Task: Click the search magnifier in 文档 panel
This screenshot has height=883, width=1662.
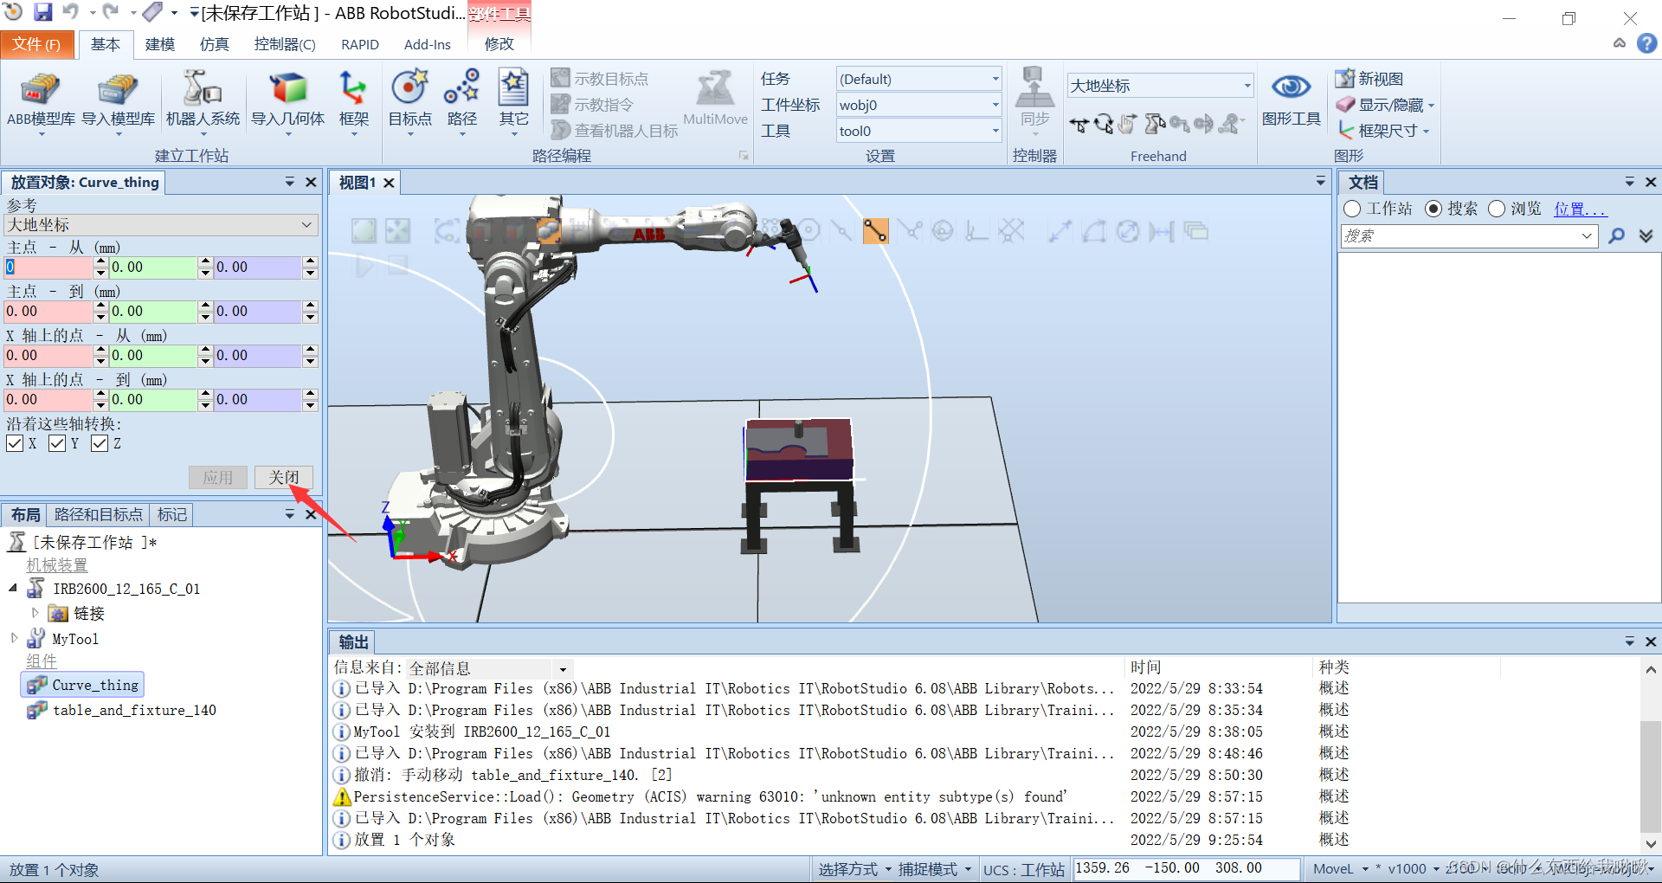Action: 1615,235
